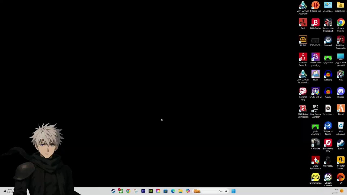The height and width of the screenshot is (195, 347).
Task: Launch the iCUE desktop shortcut
Action: [x=341, y=76]
